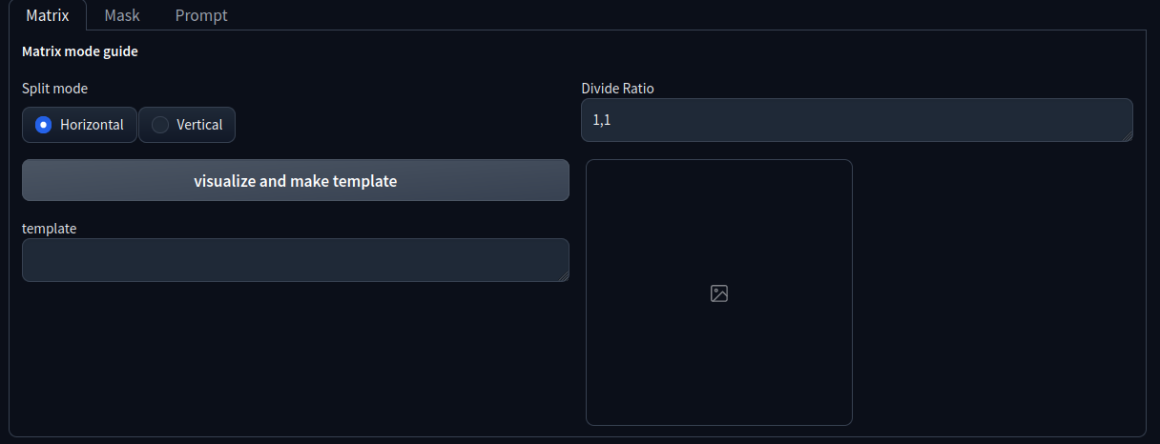The image size is (1160, 444).
Task: Click the Divide Ratio label text
Action: pos(617,89)
